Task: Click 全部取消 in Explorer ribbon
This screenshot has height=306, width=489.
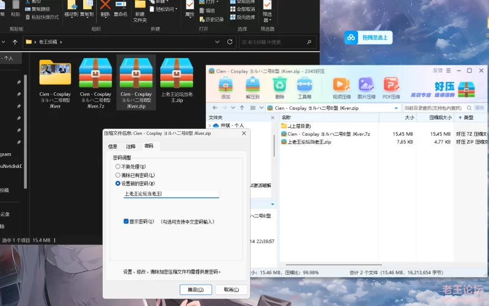Action: [242, 9]
